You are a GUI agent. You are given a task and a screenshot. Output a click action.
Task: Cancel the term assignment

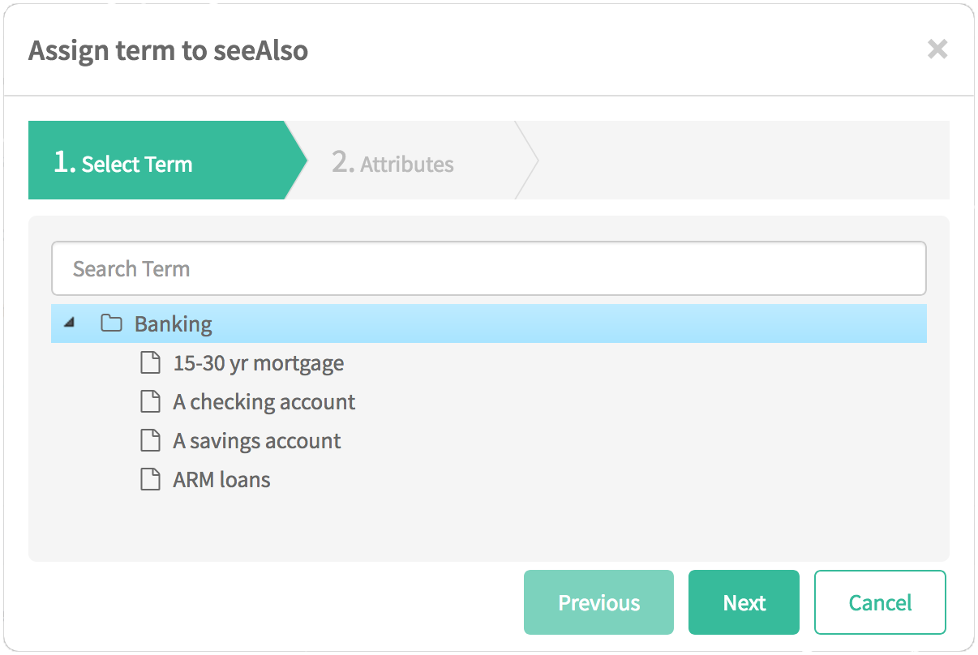(x=880, y=602)
